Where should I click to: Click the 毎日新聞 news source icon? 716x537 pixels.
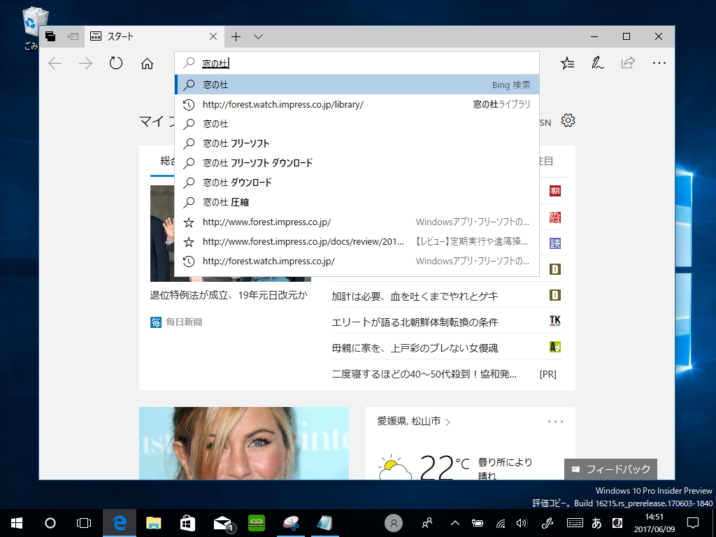[155, 321]
